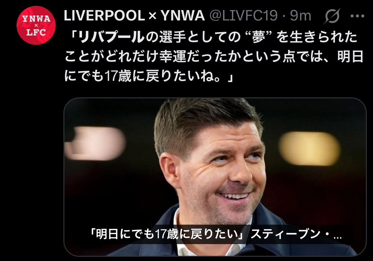The height and width of the screenshot is (261, 373).
Task: Click YNWA in the account display name
Action: (183, 16)
